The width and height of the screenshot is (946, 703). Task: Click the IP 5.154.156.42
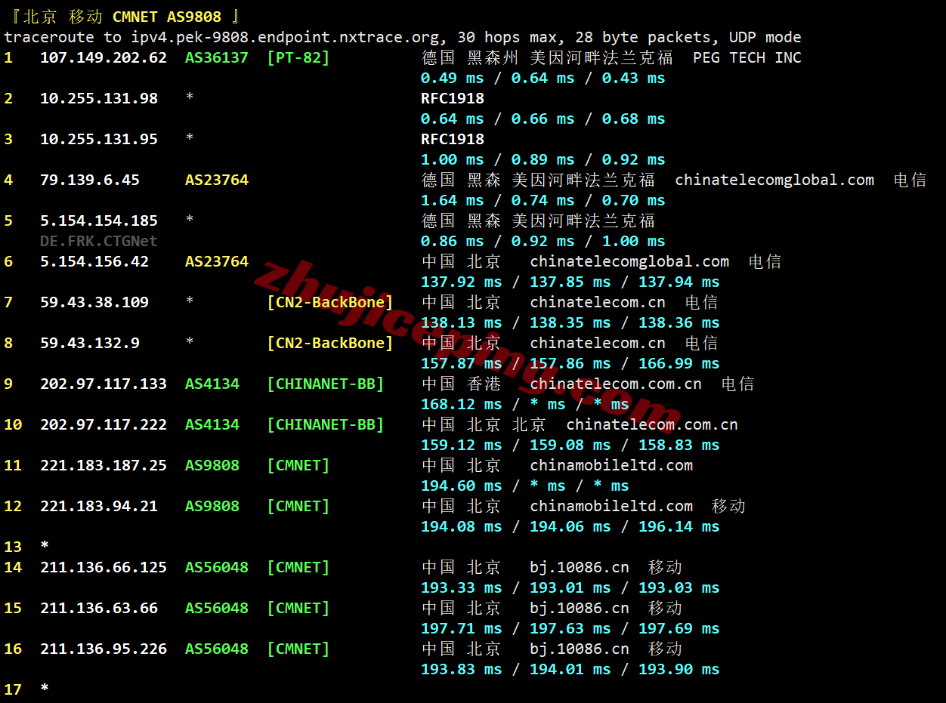[94, 261]
